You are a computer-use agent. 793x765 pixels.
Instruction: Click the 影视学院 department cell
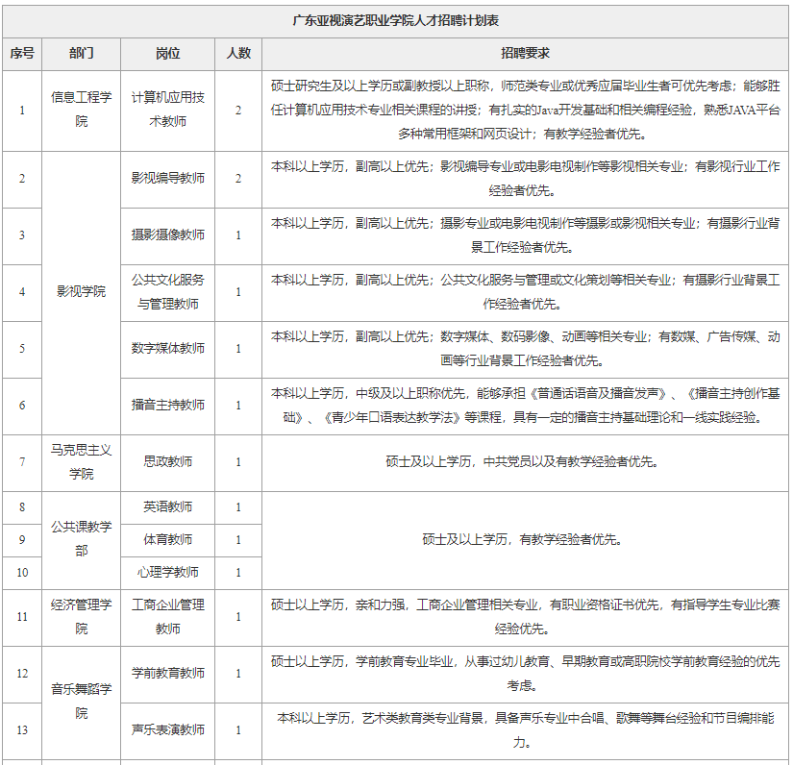[81, 292]
